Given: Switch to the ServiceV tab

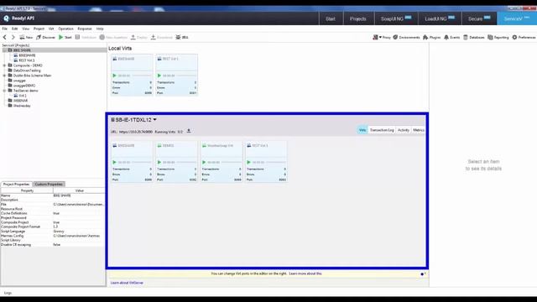Looking at the screenshot, I should [517, 18].
